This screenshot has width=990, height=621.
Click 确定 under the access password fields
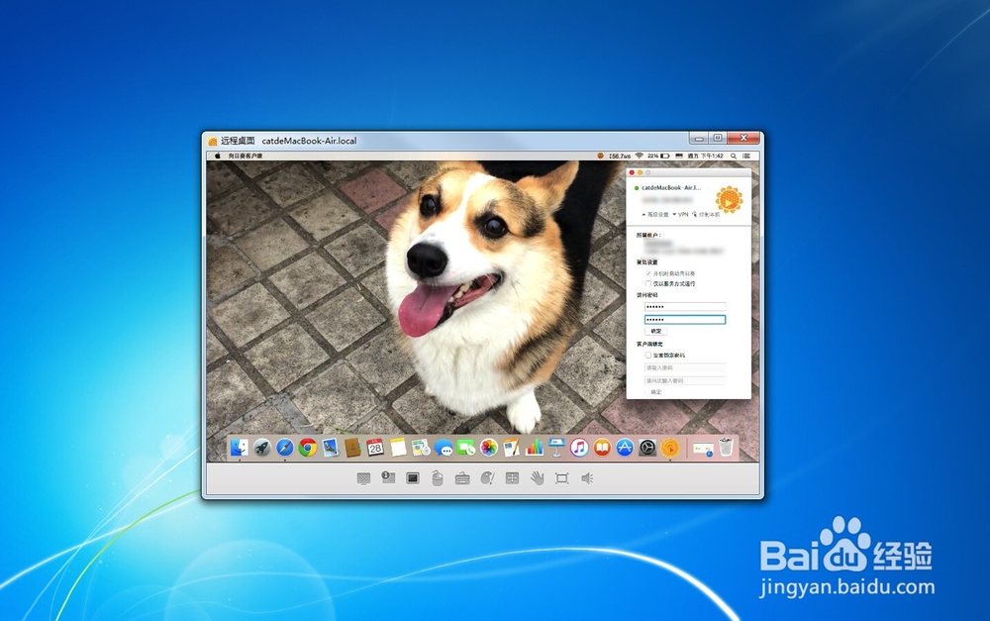pos(656,331)
